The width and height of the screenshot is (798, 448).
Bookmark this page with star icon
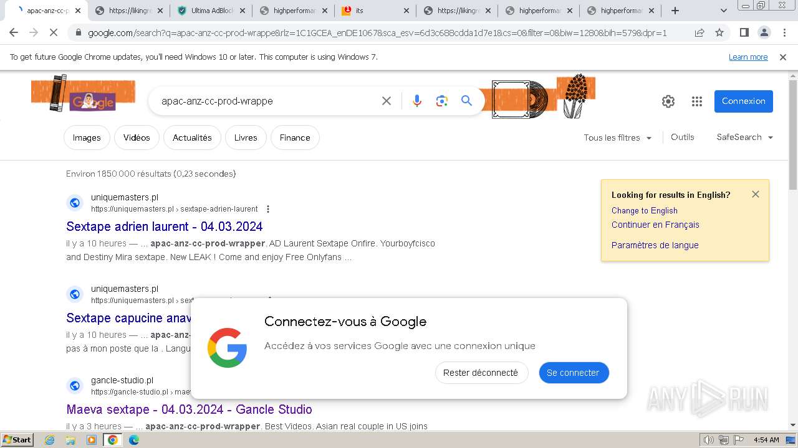(719, 33)
